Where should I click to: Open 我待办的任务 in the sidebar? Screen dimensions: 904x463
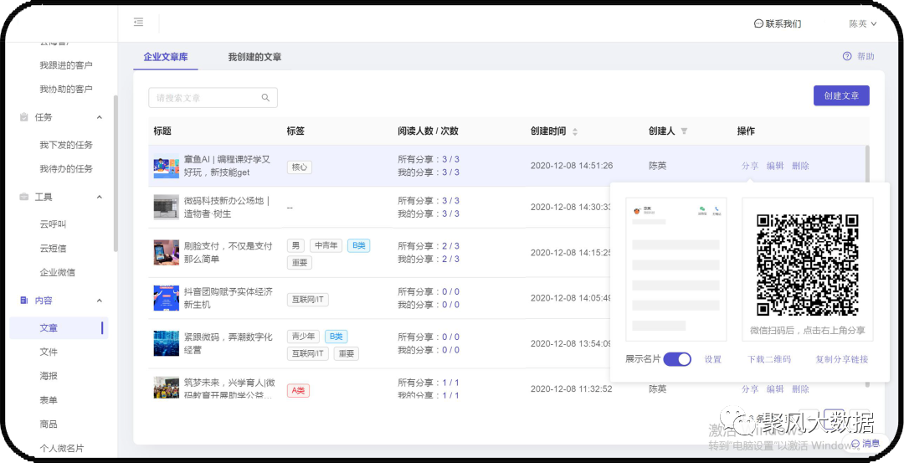click(66, 169)
